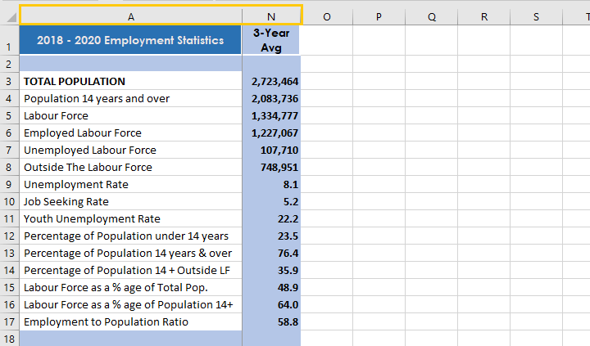Select the Job Seeking Rate value 5.2
This screenshot has width=590, height=346.
tap(271, 202)
